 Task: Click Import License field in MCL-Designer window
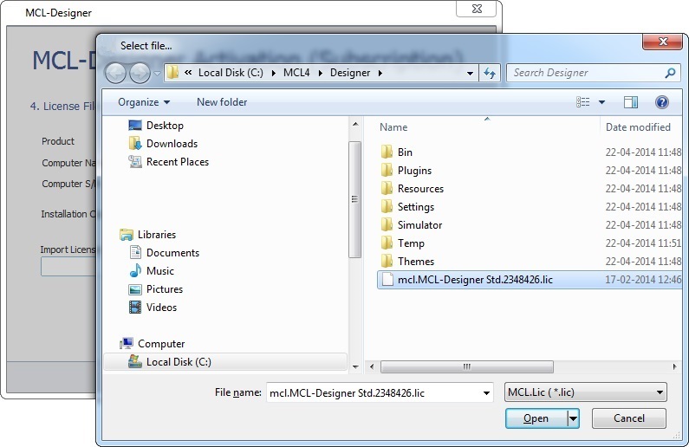pos(68,267)
